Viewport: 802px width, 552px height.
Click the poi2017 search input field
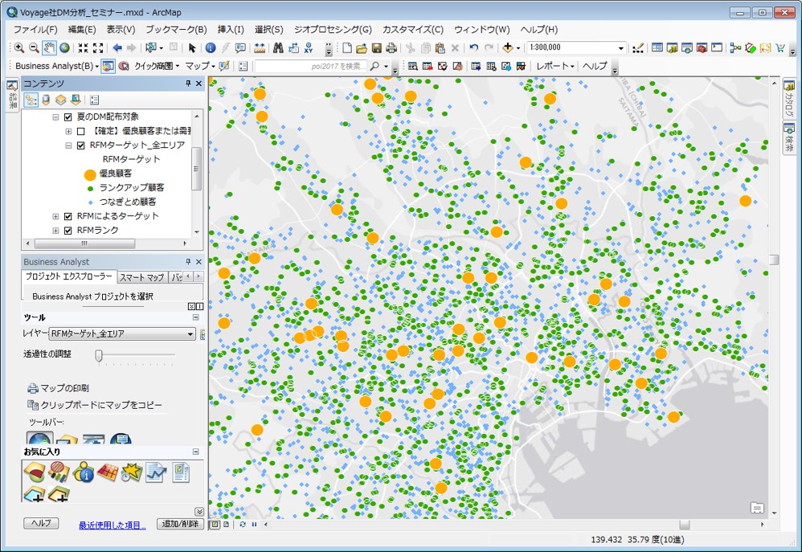click(x=310, y=66)
